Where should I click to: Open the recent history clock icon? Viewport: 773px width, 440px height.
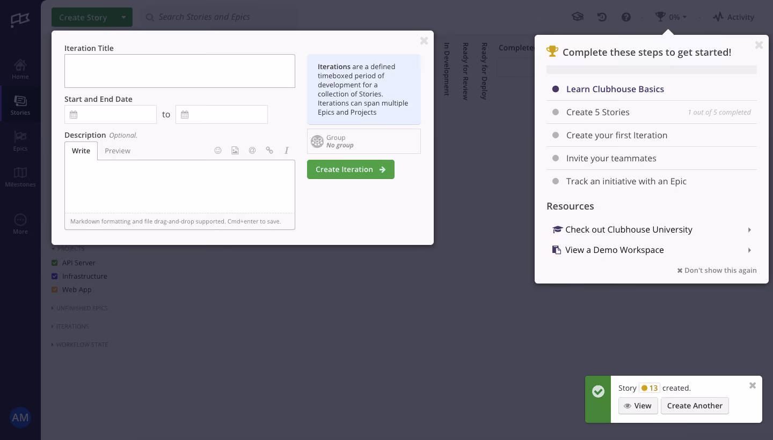[602, 17]
